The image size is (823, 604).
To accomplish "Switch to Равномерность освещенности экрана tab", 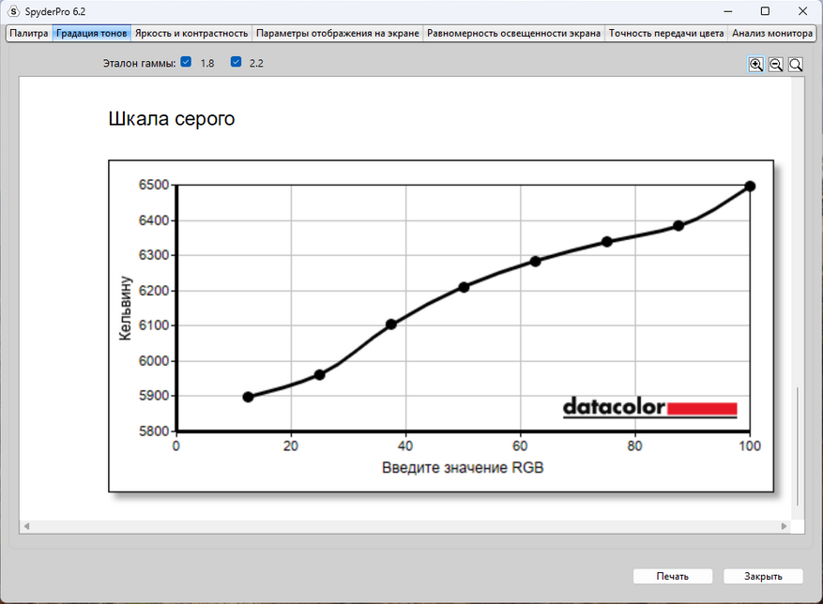I will click(x=513, y=33).
